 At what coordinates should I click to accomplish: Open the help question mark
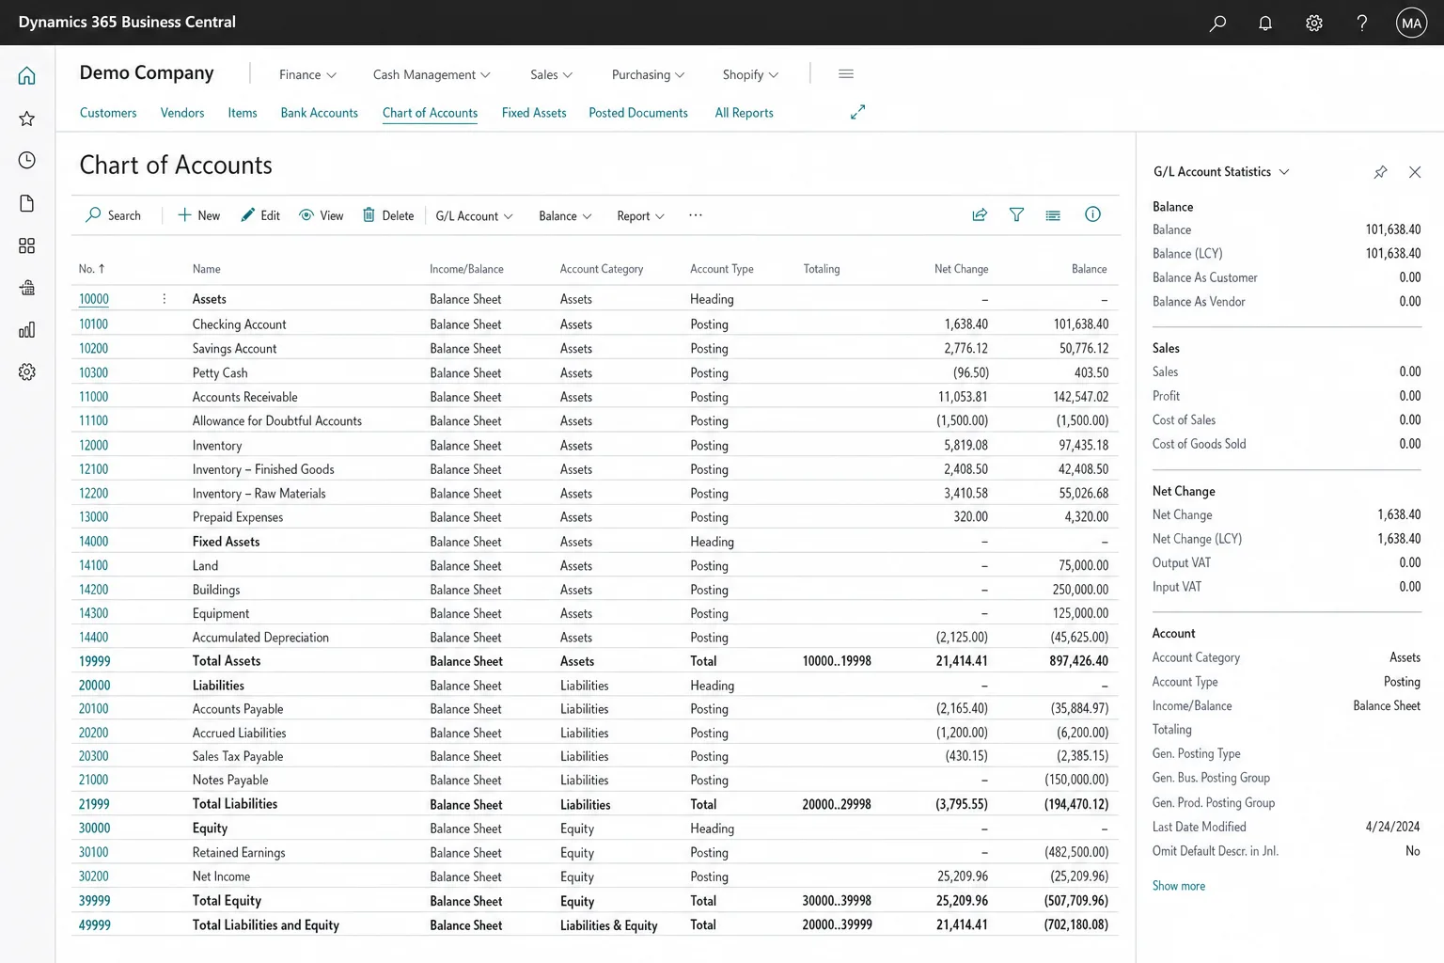click(1362, 23)
